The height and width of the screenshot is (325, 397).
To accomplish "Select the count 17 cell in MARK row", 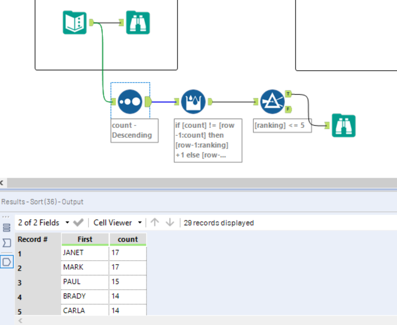I will [x=128, y=267].
